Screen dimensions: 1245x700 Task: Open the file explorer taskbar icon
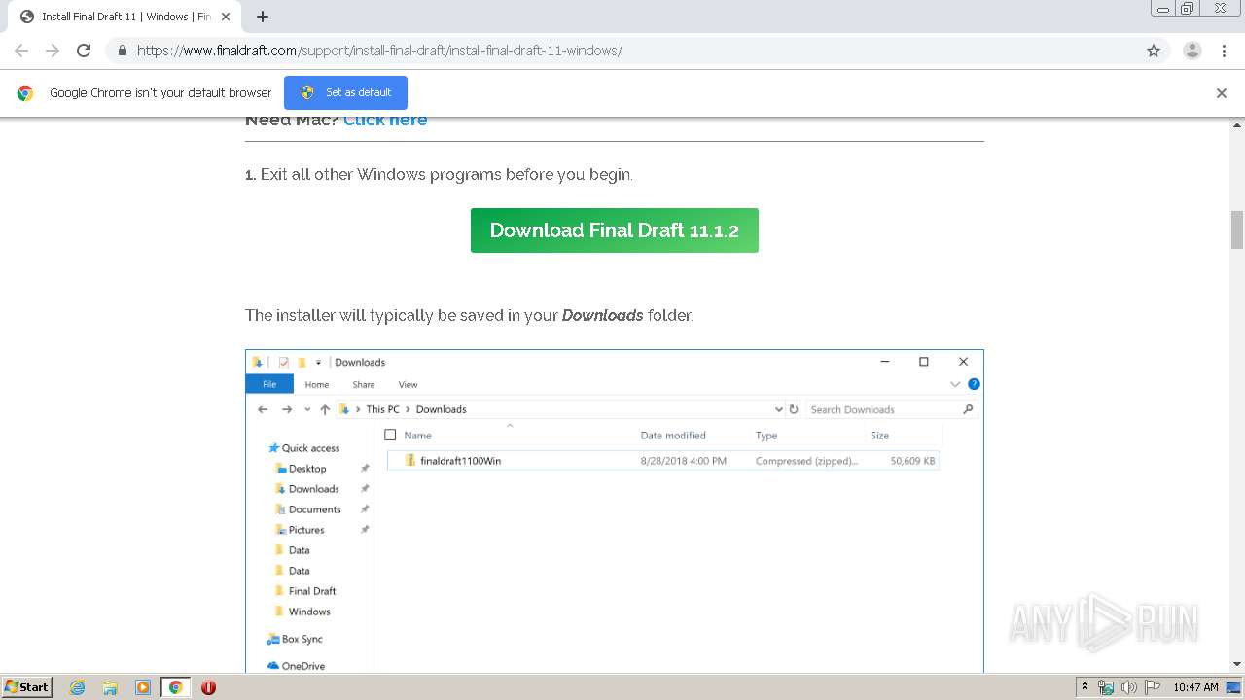pyautogui.click(x=110, y=687)
